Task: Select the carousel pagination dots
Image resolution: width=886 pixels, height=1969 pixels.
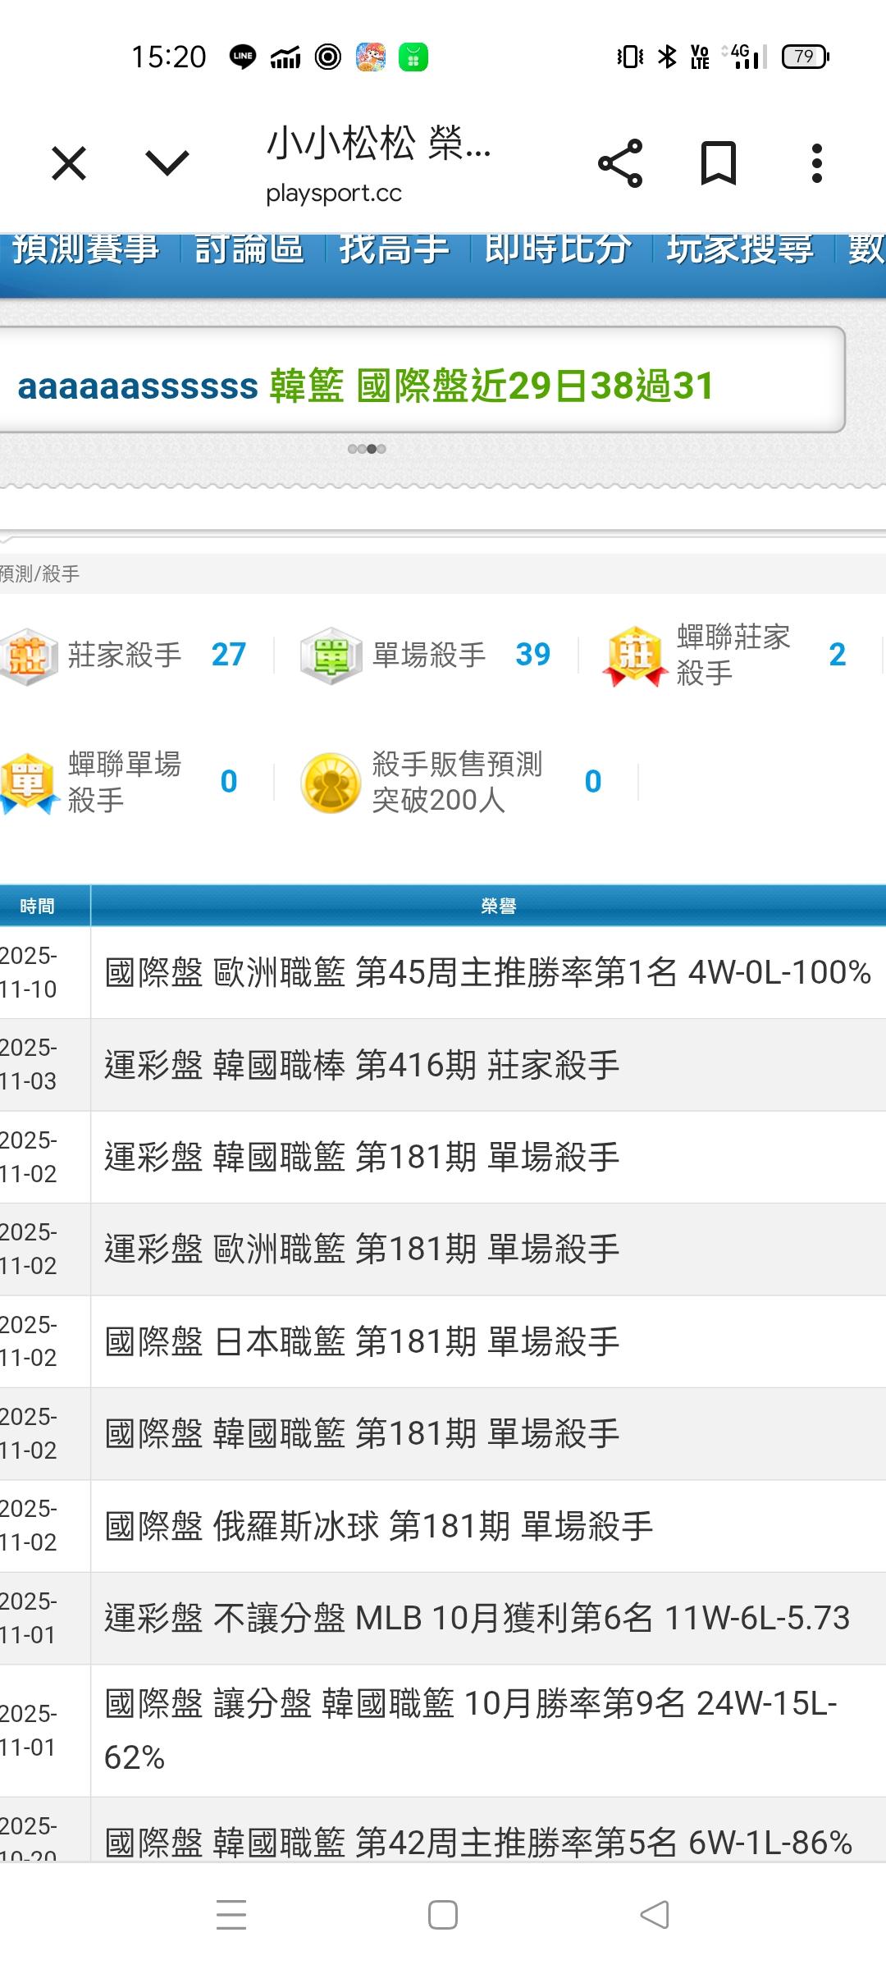Action: pyautogui.click(x=367, y=449)
